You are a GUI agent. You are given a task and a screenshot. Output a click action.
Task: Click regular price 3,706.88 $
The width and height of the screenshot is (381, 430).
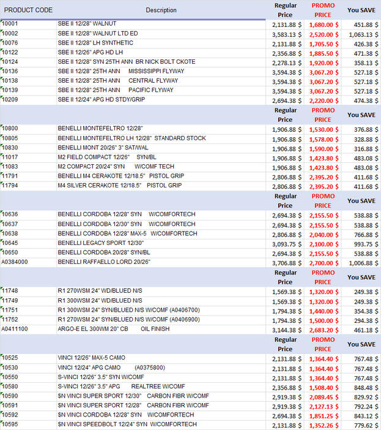(x=287, y=263)
